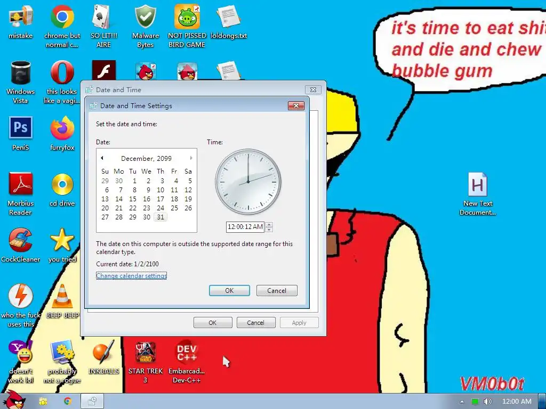The width and height of the screenshot is (546, 409).
Task: Choose December 15 in the calendar
Action: click(133, 199)
